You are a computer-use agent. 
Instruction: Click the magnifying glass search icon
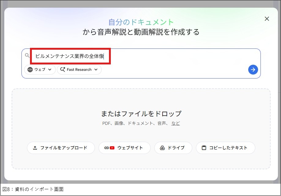click(27, 56)
